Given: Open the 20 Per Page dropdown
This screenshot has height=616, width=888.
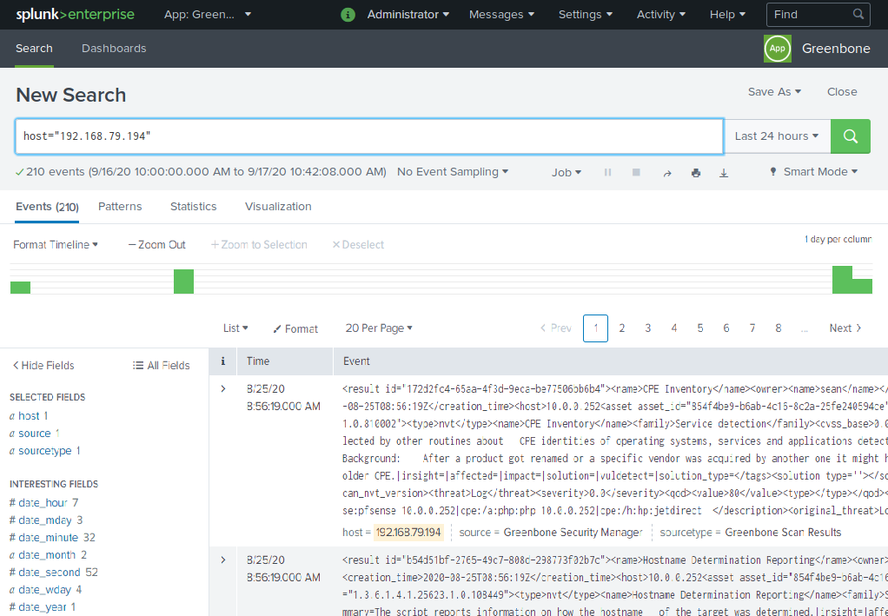Looking at the screenshot, I should click(379, 328).
